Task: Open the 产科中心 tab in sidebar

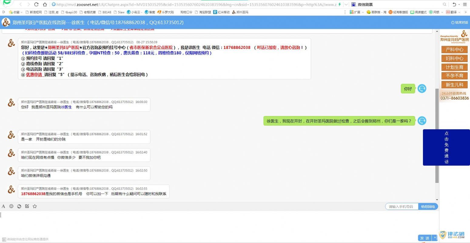Action: click(454, 50)
